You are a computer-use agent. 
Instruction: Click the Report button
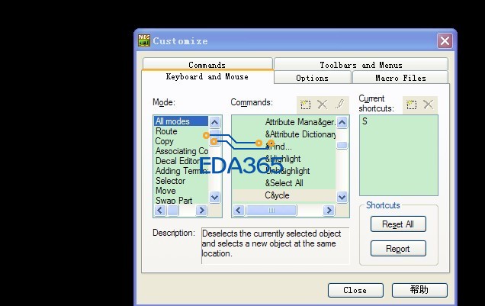point(398,249)
